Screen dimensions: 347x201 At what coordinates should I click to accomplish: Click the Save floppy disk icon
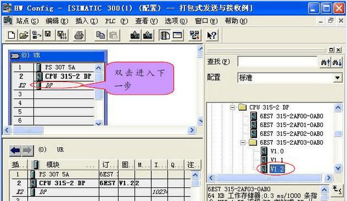(48, 35)
